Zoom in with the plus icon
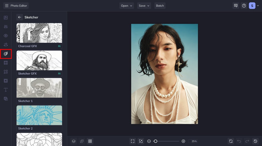 183,141
